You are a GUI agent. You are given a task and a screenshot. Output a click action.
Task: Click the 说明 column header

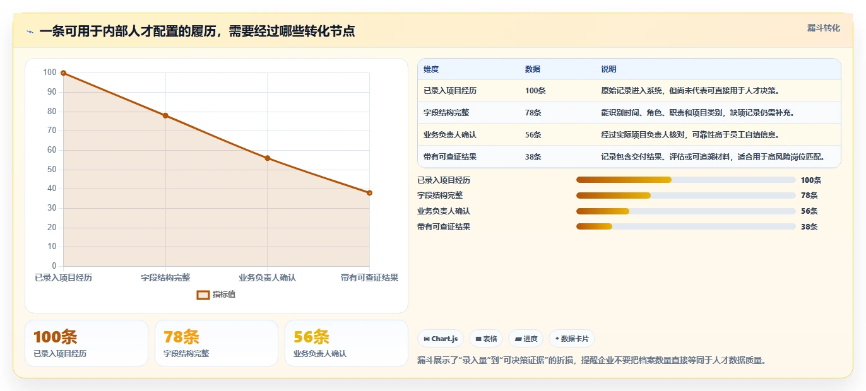[x=609, y=69]
